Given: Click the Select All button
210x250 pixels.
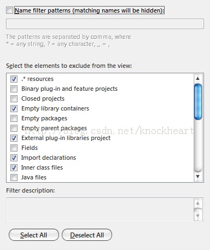Looking at the screenshot, I should pyautogui.click(x=34, y=235).
